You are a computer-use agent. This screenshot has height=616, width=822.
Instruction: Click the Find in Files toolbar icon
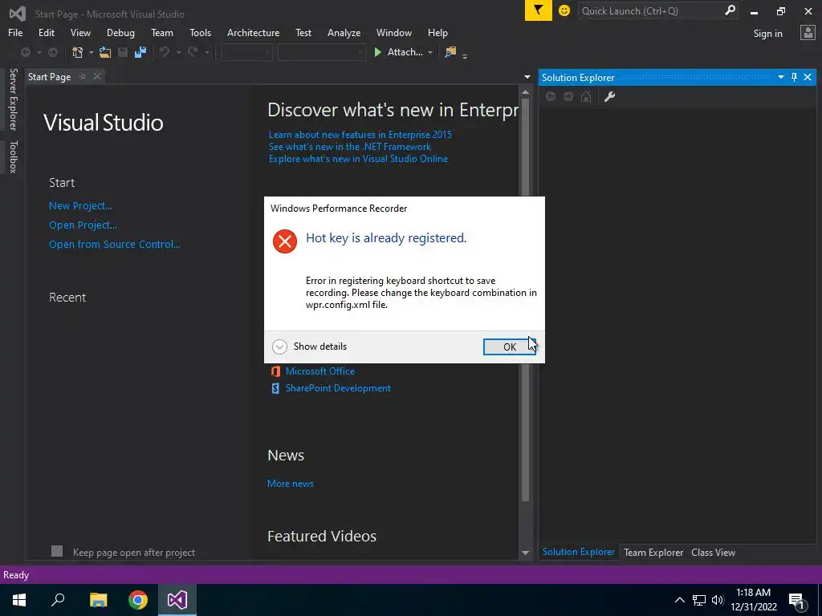click(x=450, y=52)
